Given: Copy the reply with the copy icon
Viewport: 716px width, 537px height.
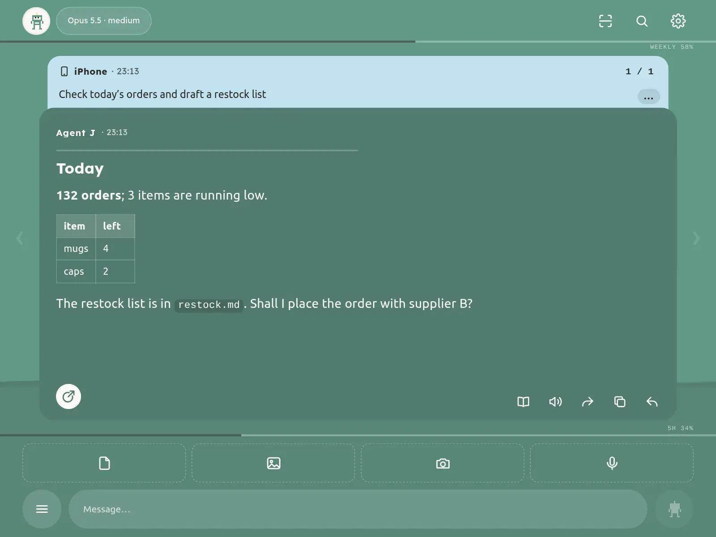Looking at the screenshot, I should click(620, 402).
